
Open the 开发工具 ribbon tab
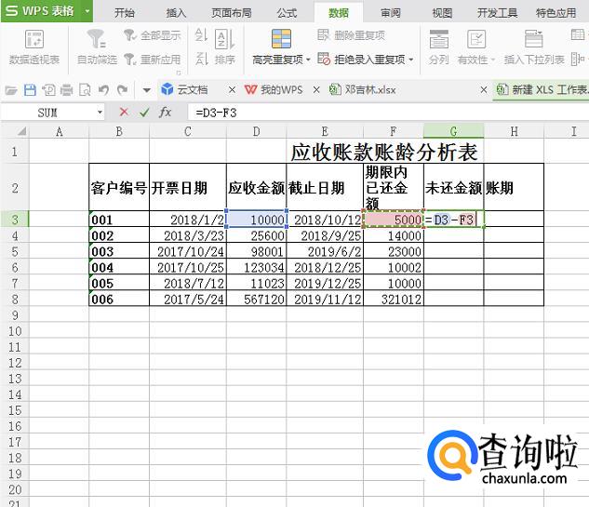tap(497, 13)
